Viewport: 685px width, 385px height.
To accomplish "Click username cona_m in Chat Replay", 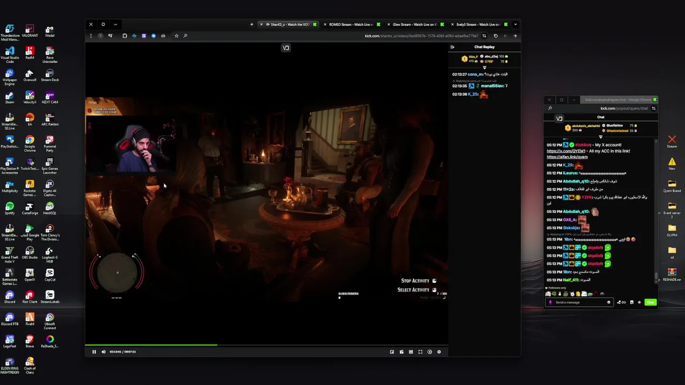I will pyautogui.click(x=475, y=74).
